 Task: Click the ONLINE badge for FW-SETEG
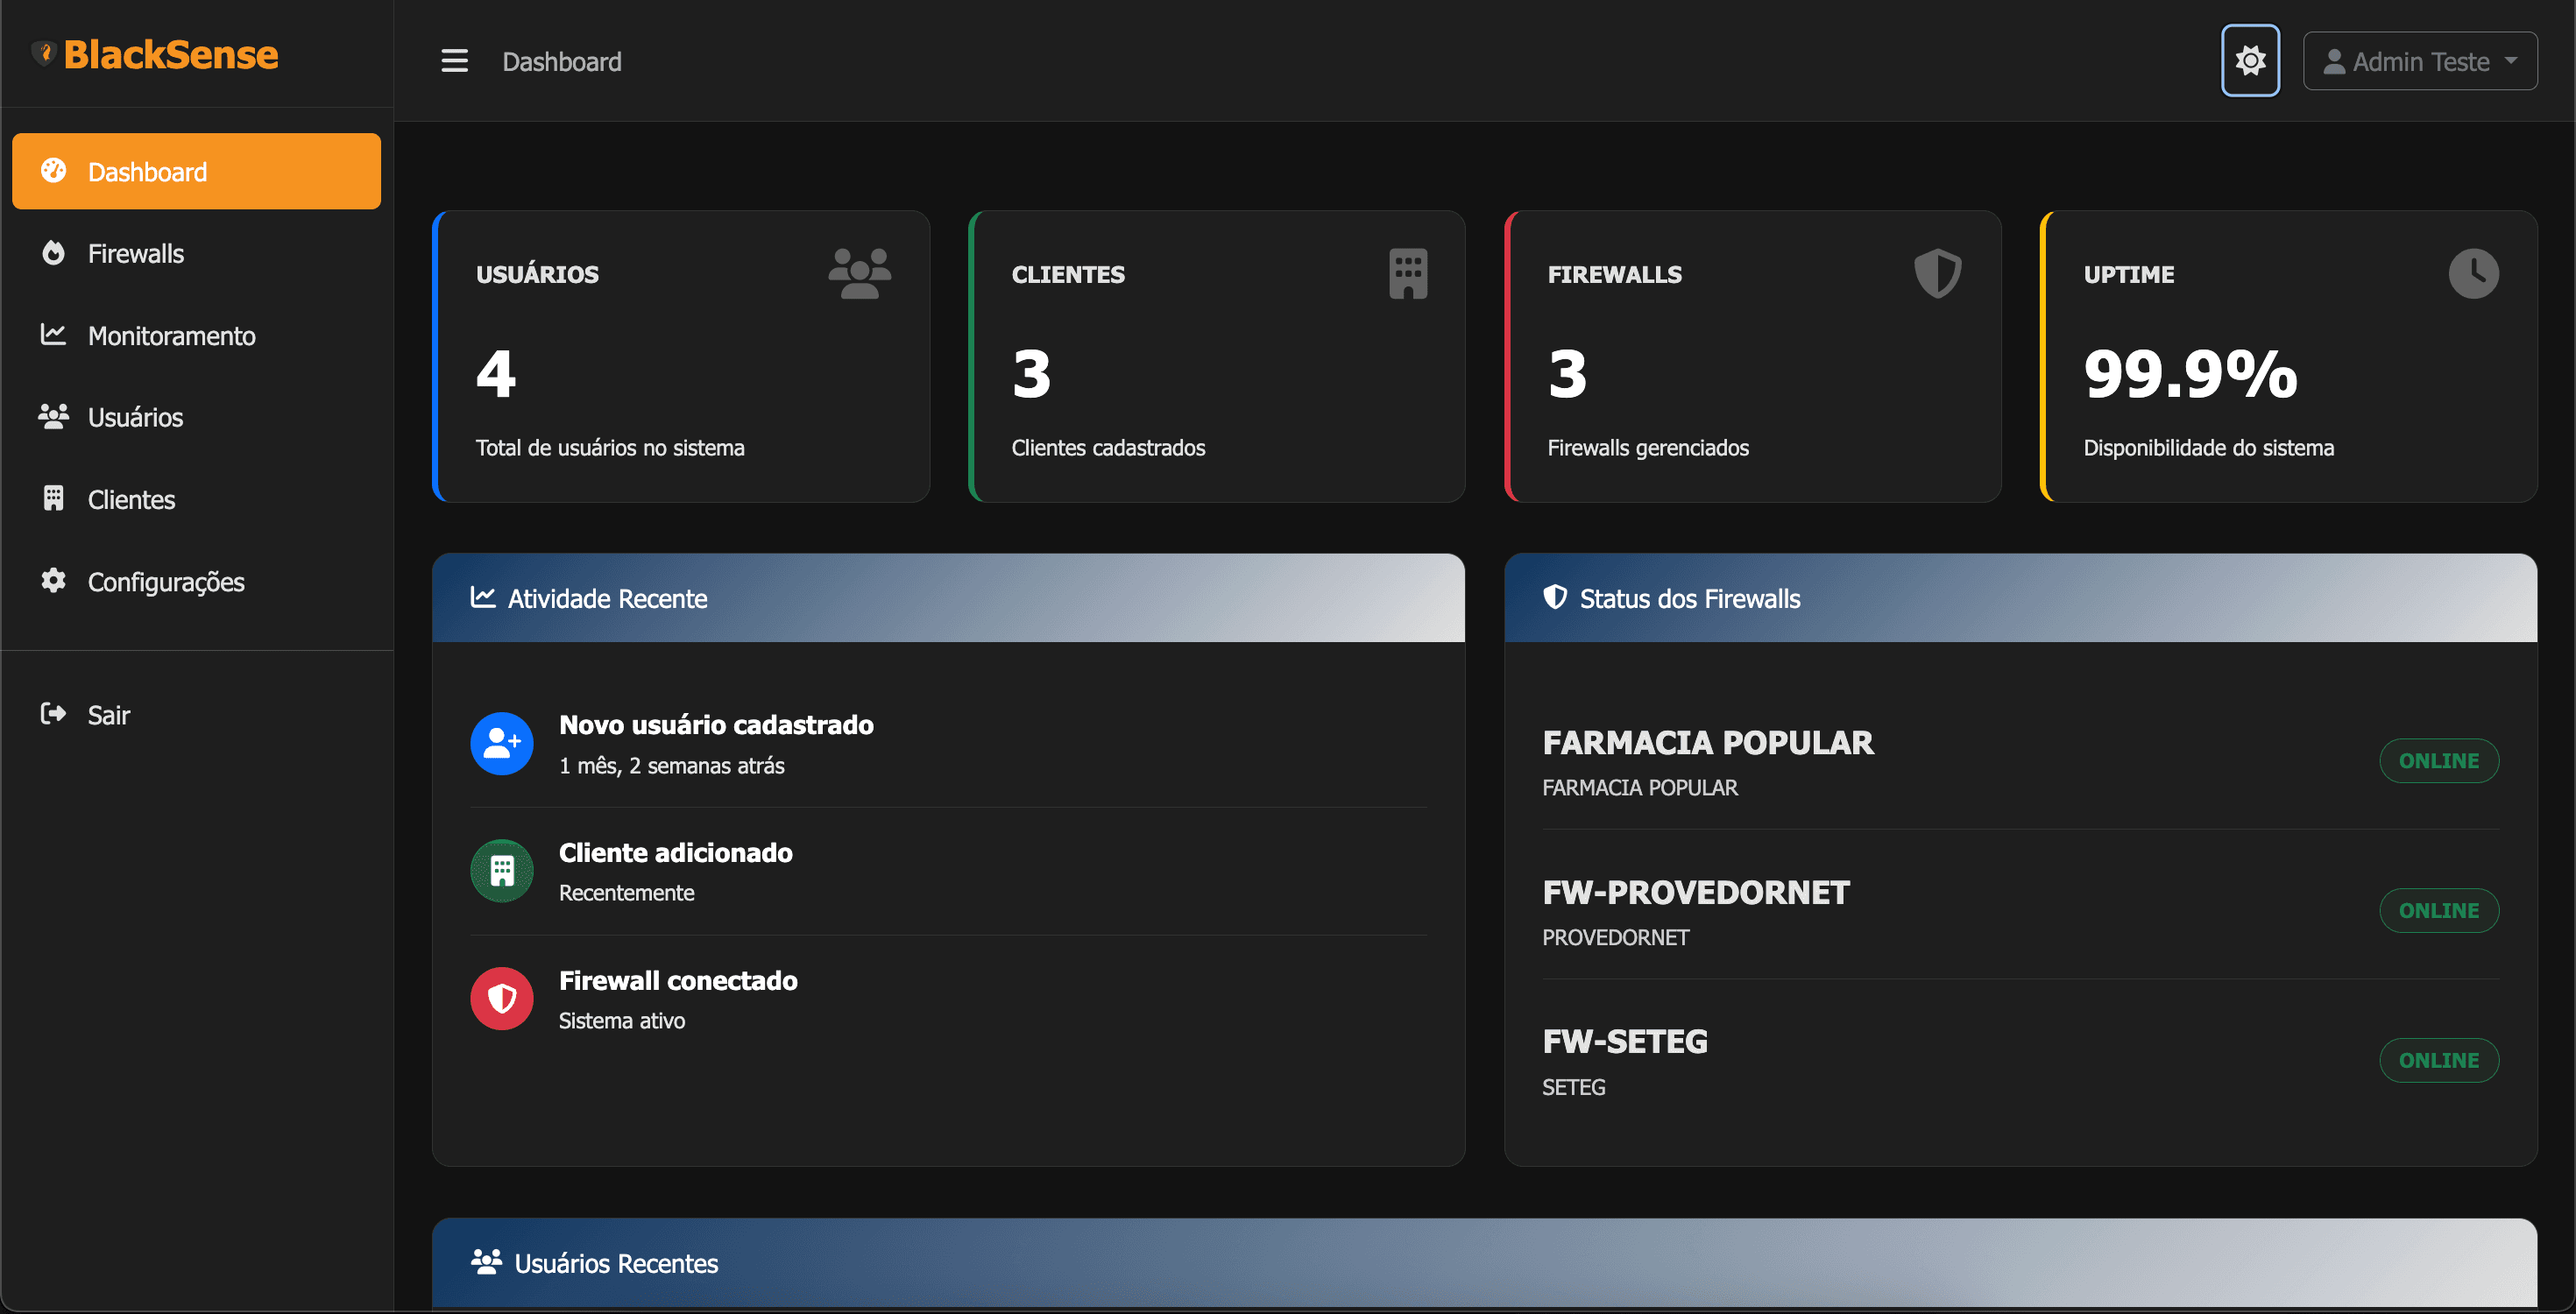(2439, 1061)
